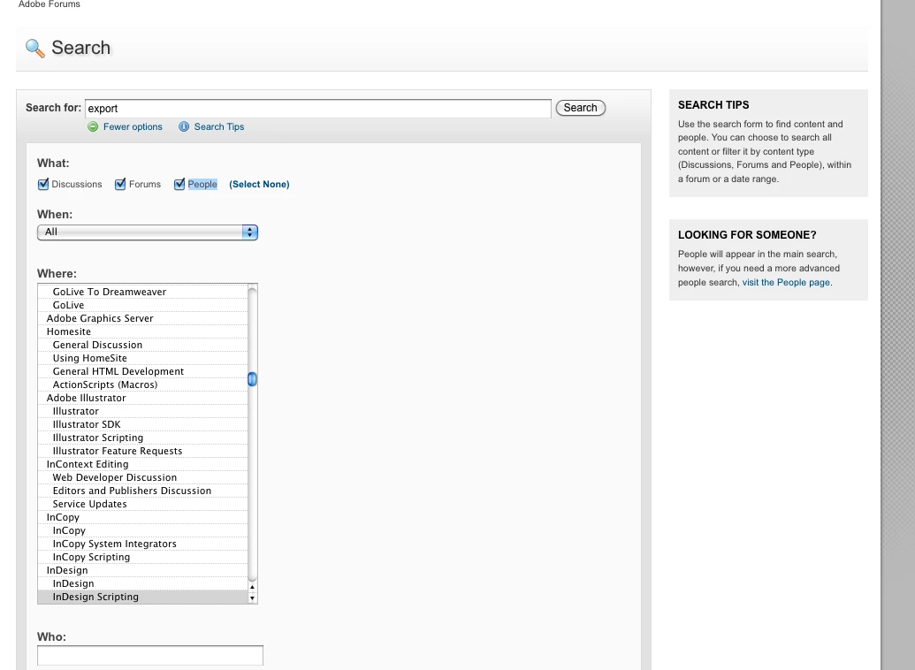The width and height of the screenshot is (915, 670).
Task: Select Homesite category in the list
Action: click(x=143, y=331)
